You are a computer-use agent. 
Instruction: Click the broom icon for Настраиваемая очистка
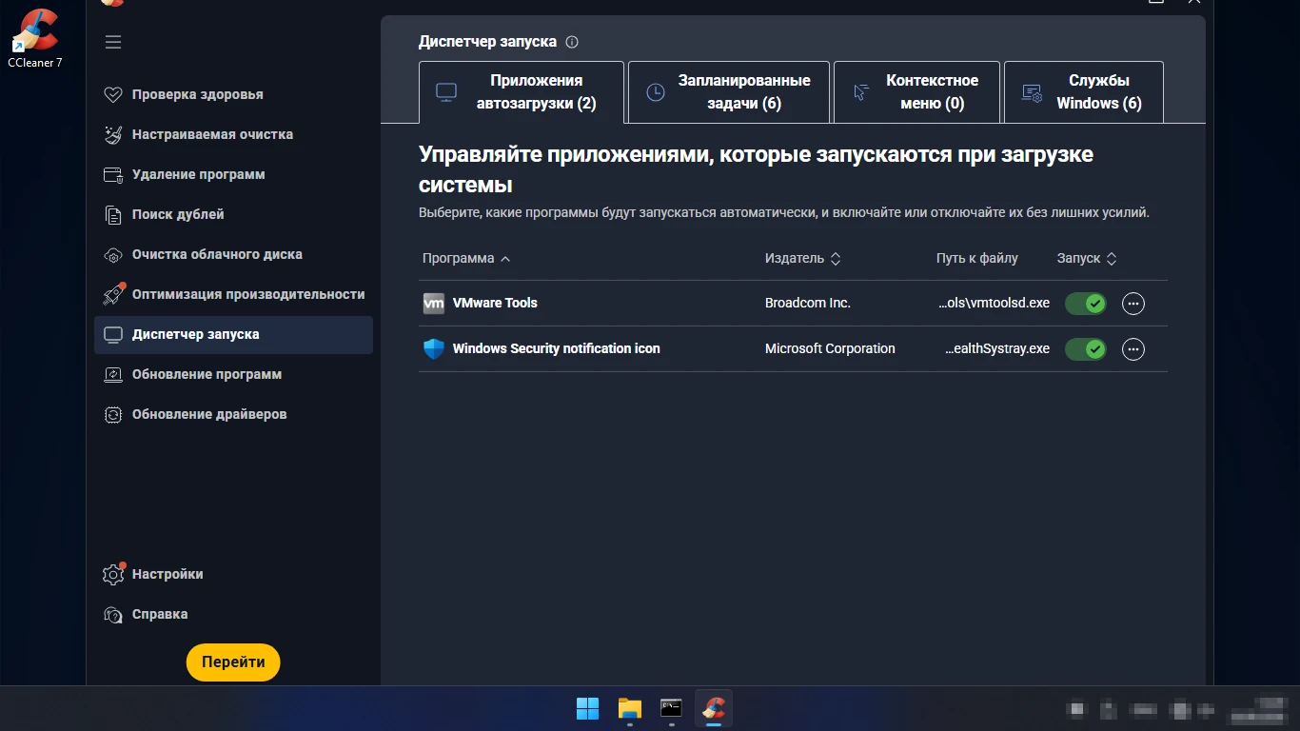pyautogui.click(x=113, y=134)
